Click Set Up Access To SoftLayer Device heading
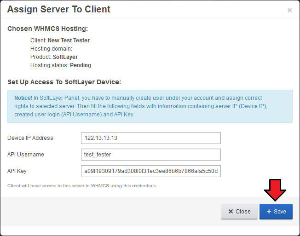 coord(64,82)
